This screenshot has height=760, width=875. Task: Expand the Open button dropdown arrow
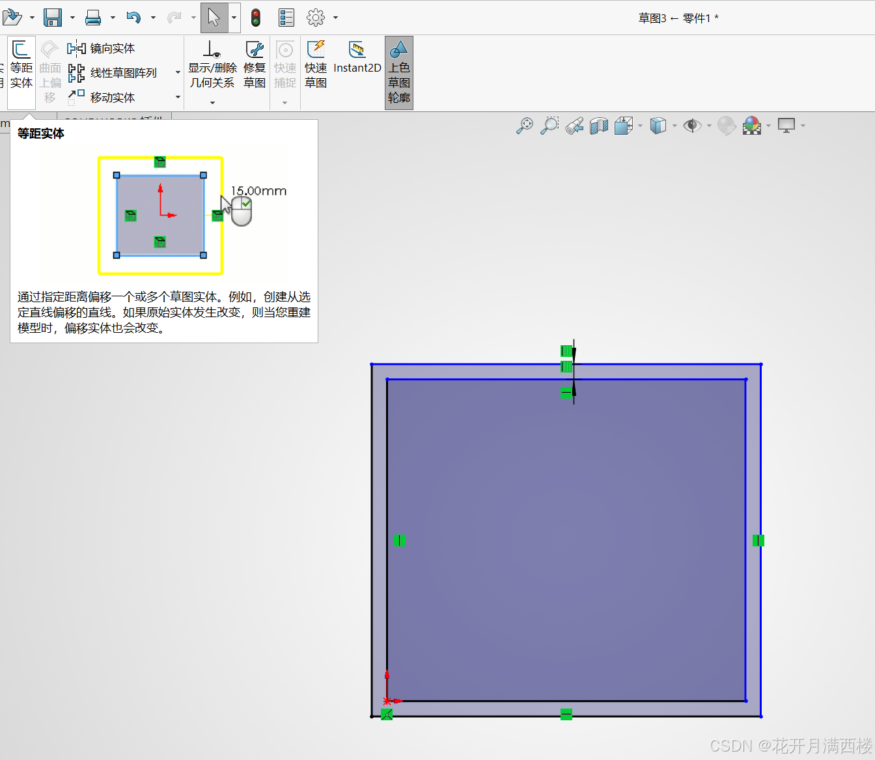point(32,18)
